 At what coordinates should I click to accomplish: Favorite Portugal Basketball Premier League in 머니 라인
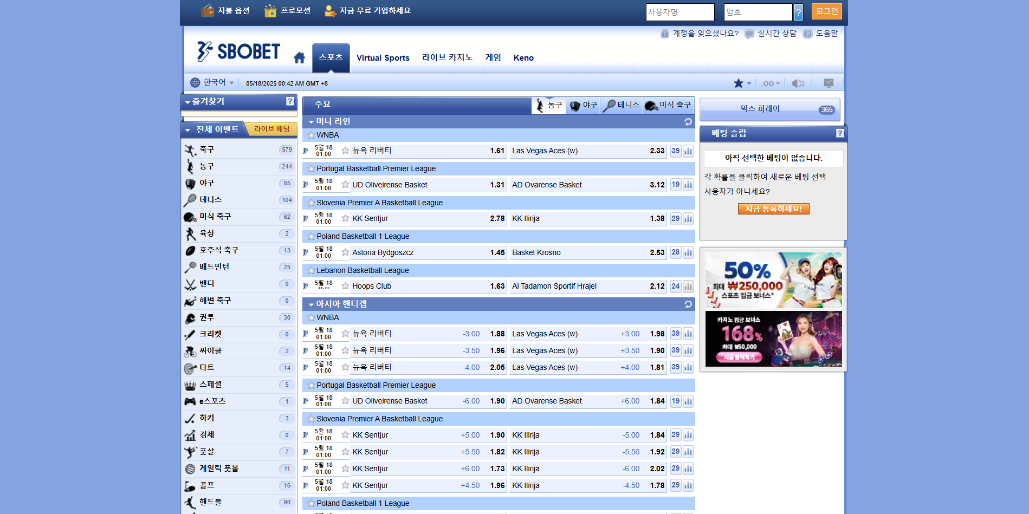click(x=311, y=169)
